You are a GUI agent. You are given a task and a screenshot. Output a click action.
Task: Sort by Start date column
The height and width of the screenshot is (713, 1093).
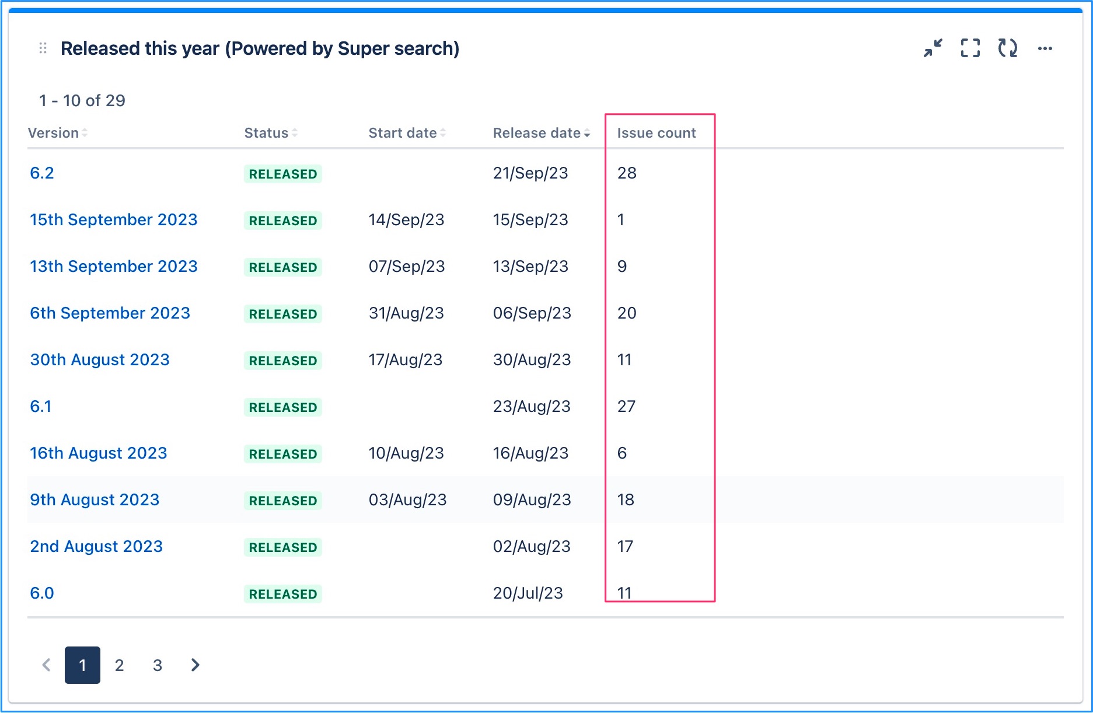pyautogui.click(x=407, y=133)
